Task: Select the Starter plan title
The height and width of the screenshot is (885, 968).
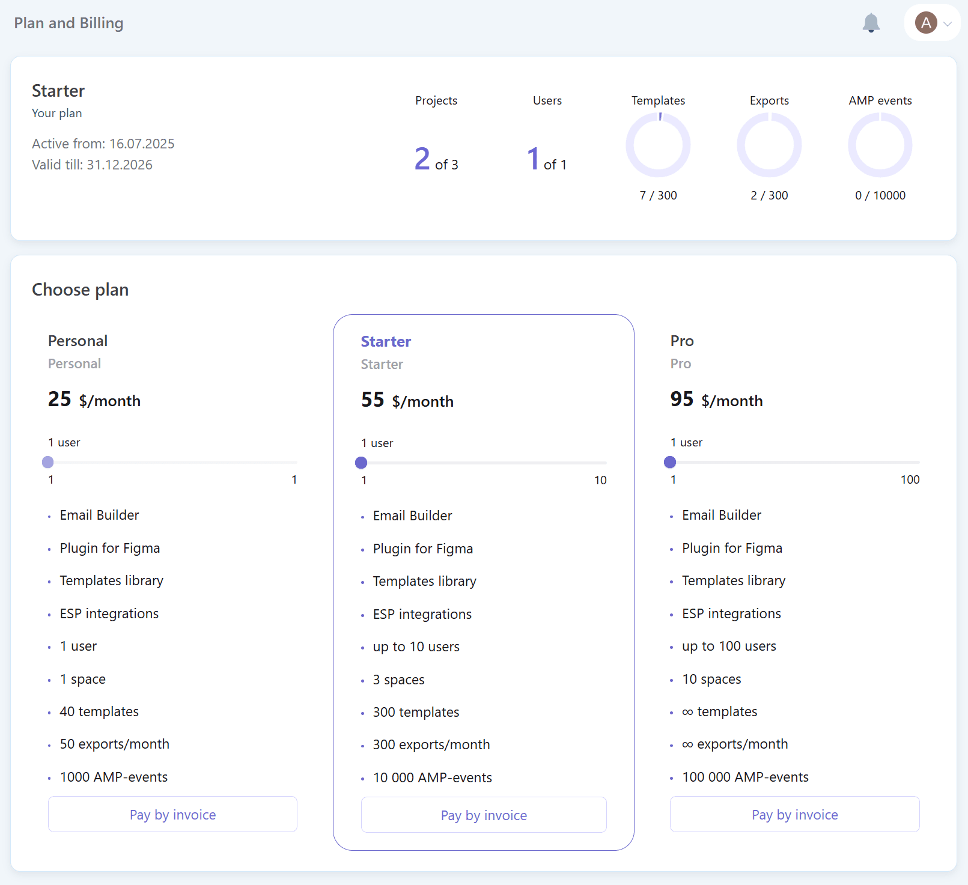Action: [386, 341]
